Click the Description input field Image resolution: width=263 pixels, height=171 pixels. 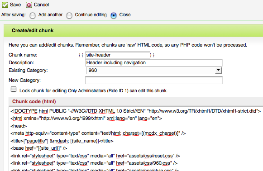[154, 63]
